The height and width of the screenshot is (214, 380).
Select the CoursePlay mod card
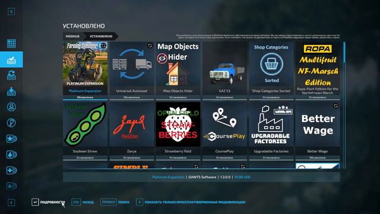point(224,131)
